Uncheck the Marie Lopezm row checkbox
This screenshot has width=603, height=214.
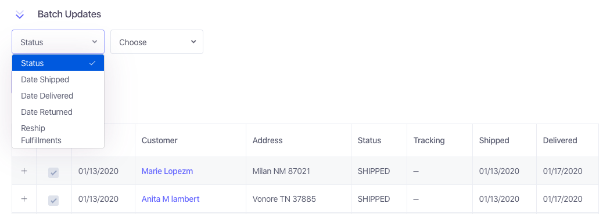pos(53,172)
